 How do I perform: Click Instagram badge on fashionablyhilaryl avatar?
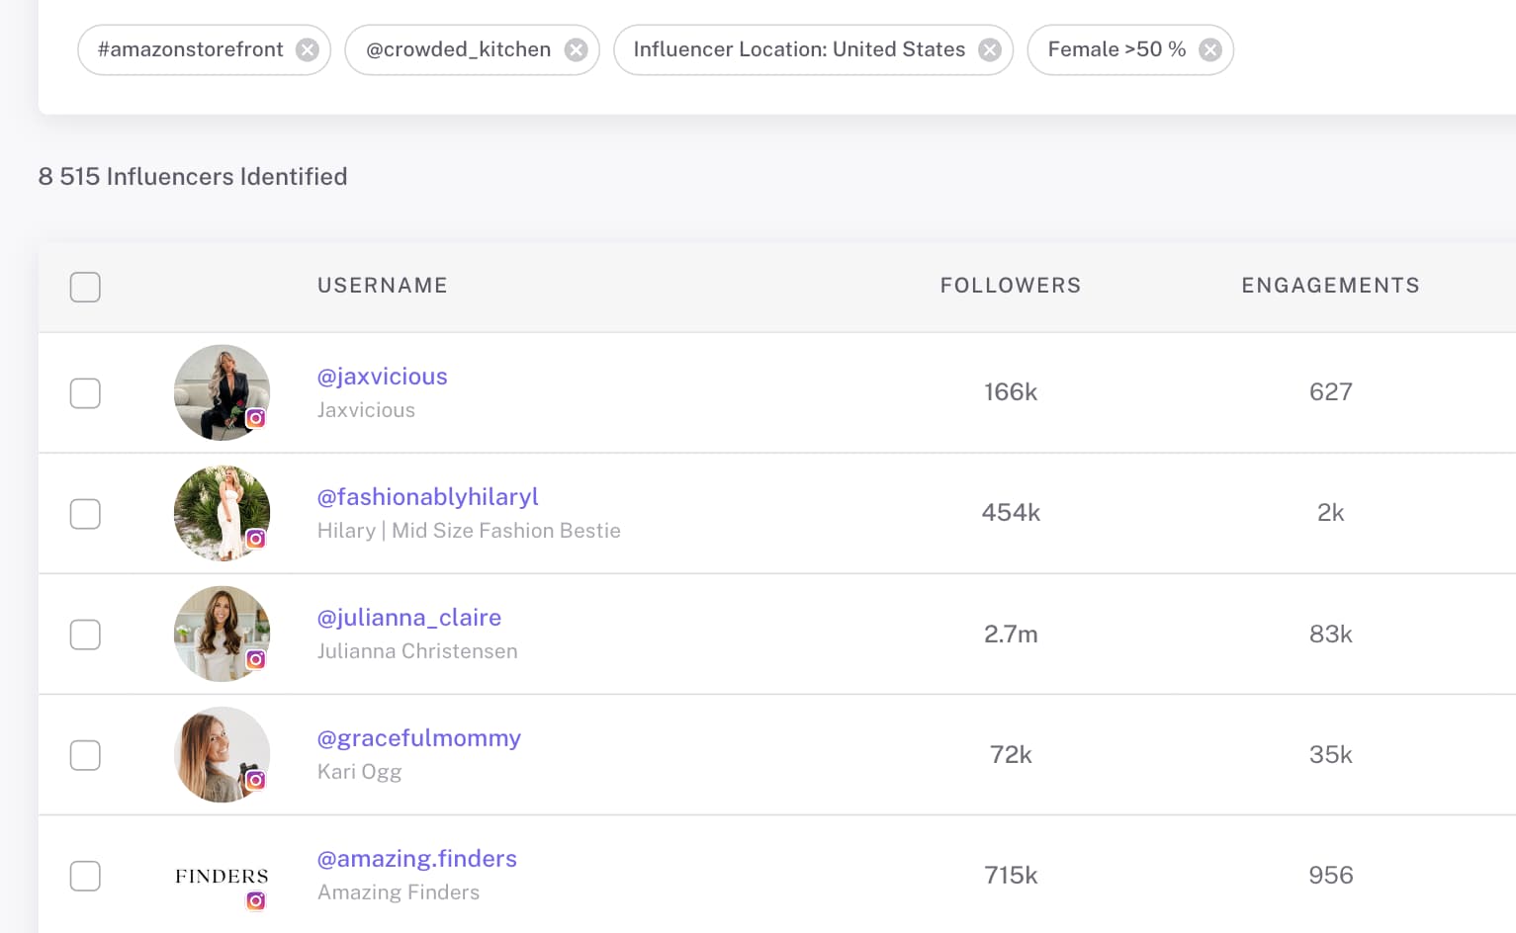(x=256, y=539)
